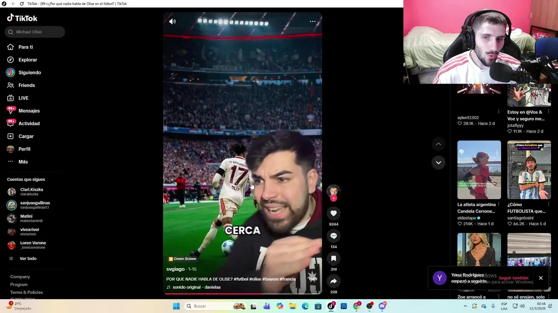
Task: Open Microsoft Edge from the taskbar
Action: click(306, 306)
